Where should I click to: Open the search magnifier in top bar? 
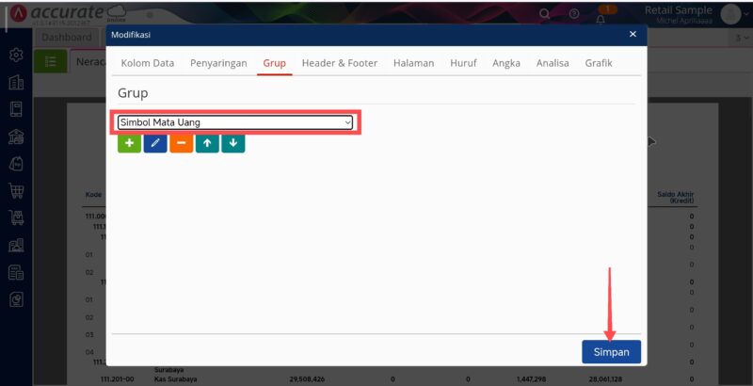(545, 14)
